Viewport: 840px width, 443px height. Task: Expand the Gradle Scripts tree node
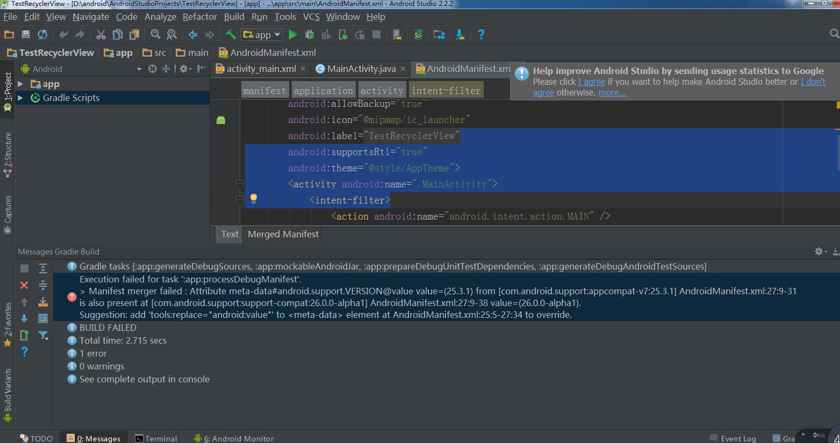tap(20, 98)
